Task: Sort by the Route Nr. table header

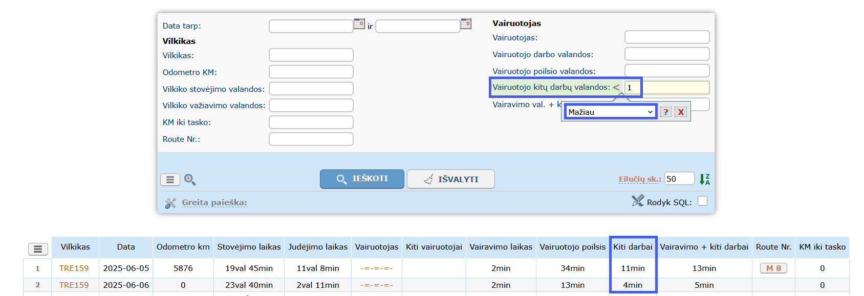Action: pos(773,247)
